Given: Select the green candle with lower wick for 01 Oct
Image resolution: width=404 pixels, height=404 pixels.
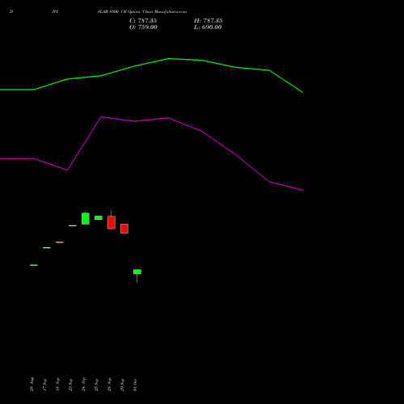Looking at the screenshot, I should coord(137,271).
